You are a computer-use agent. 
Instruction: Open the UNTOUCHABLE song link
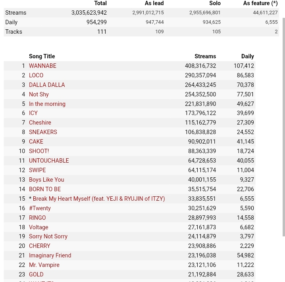[49, 161]
